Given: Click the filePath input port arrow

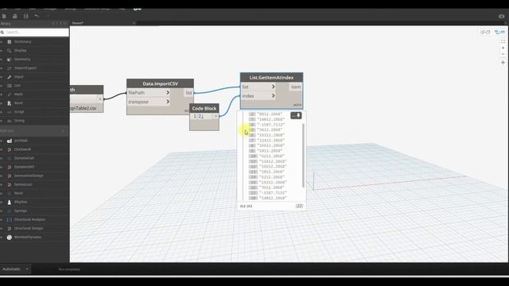Looking at the screenshot, I should (x=168, y=93).
